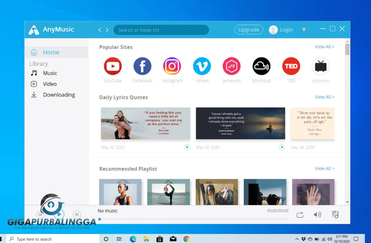
Task: Go back with the left arrow
Action: click(x=100, y=30)
